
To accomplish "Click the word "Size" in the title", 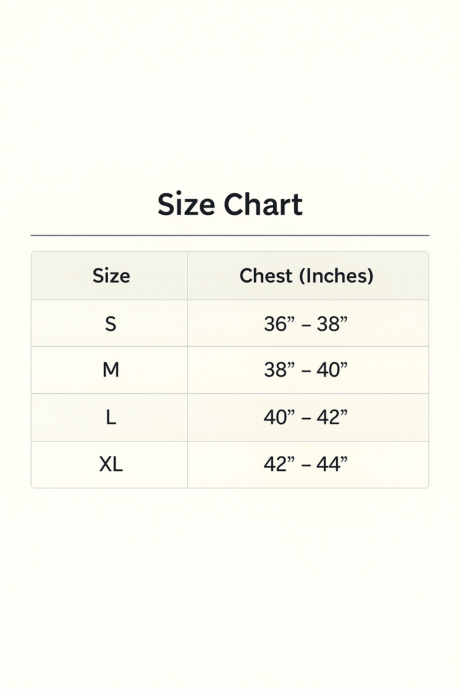I will coord(186,205).
